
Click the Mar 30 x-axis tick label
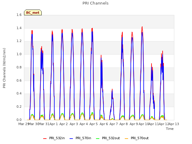(34, 124)
